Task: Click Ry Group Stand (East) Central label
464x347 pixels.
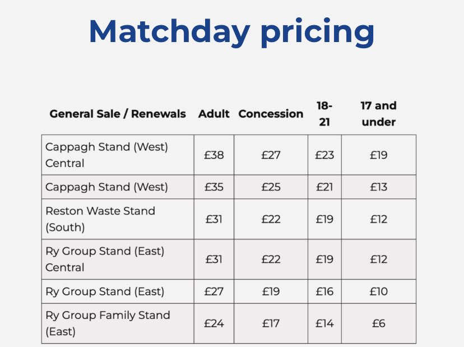Action: pos(105,259)
